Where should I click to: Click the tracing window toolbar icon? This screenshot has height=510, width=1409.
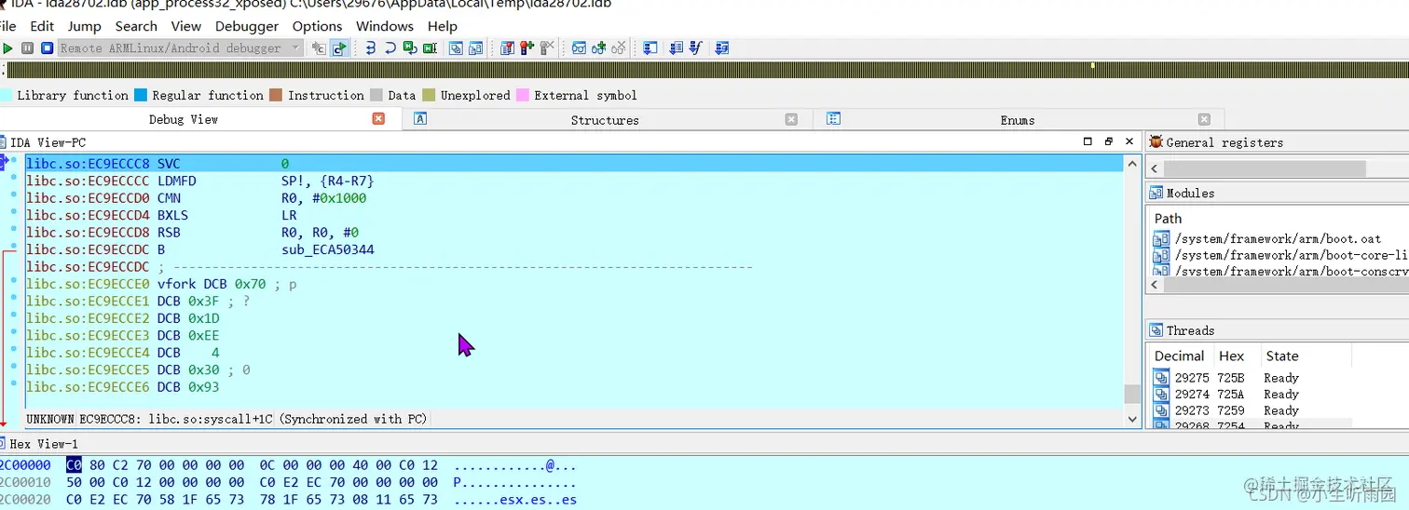(650, 47)
